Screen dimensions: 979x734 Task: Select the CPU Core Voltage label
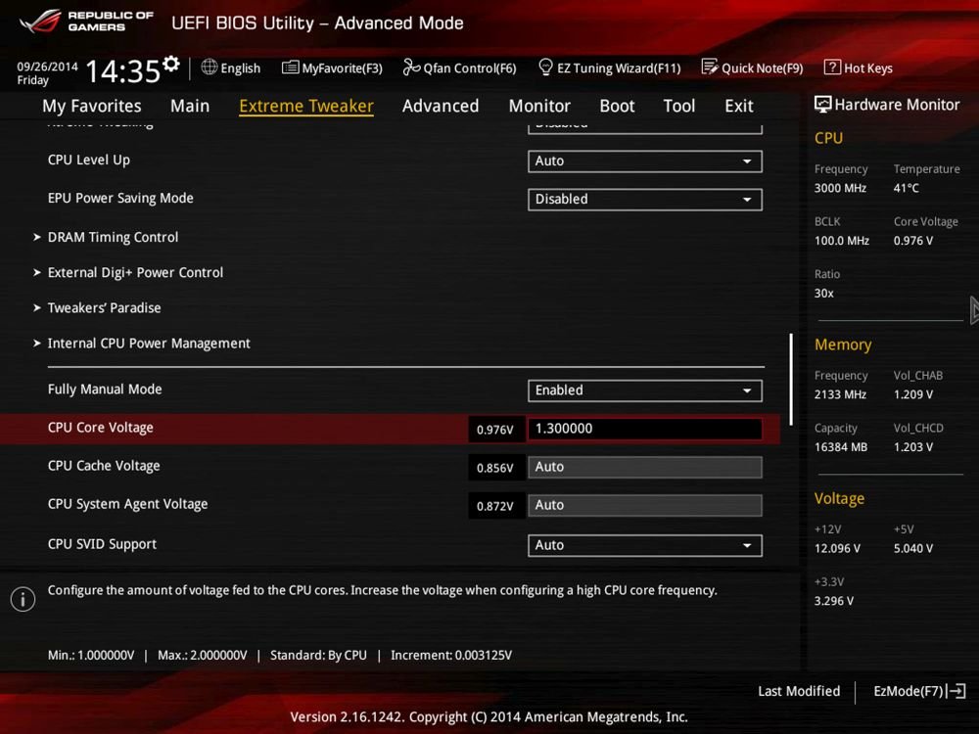click(101, 428)
